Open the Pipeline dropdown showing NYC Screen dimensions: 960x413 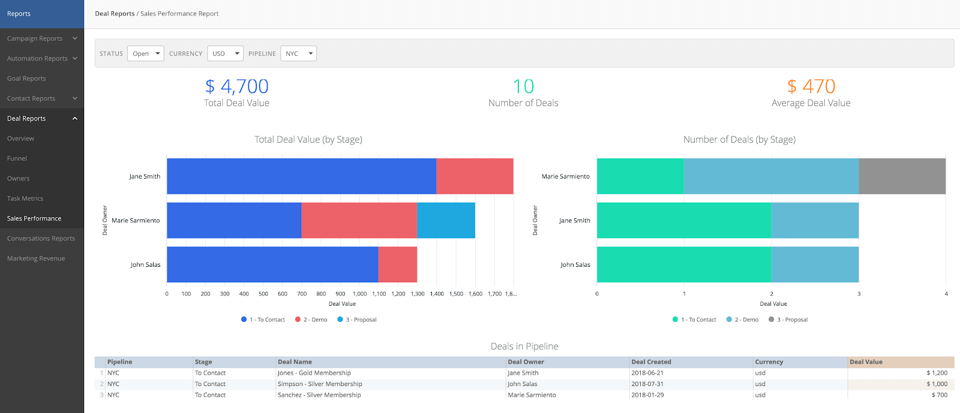[x=298, y=53]
